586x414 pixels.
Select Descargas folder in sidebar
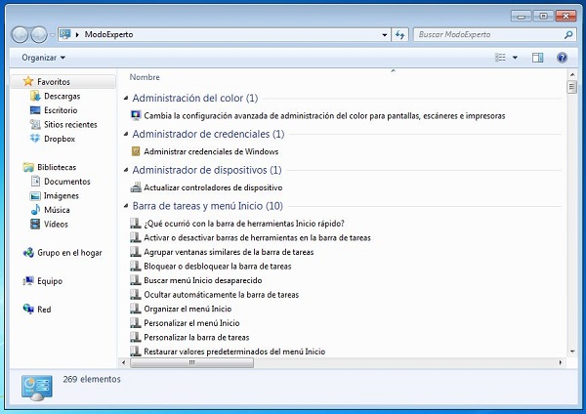(61, 97)
